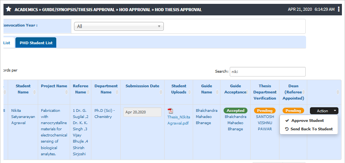Select Approve Student menu option
Image resolution: width=345 pixels, height=163 pixels.
coord(307,120)
